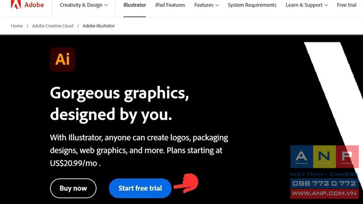
Task: Click the Gorgeous graphics headline
Action: (x=120, y=103)
